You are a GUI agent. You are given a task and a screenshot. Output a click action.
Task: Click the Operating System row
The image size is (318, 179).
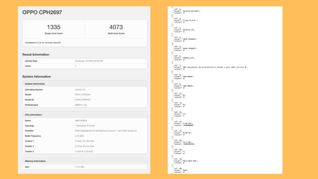coord(85,90)
